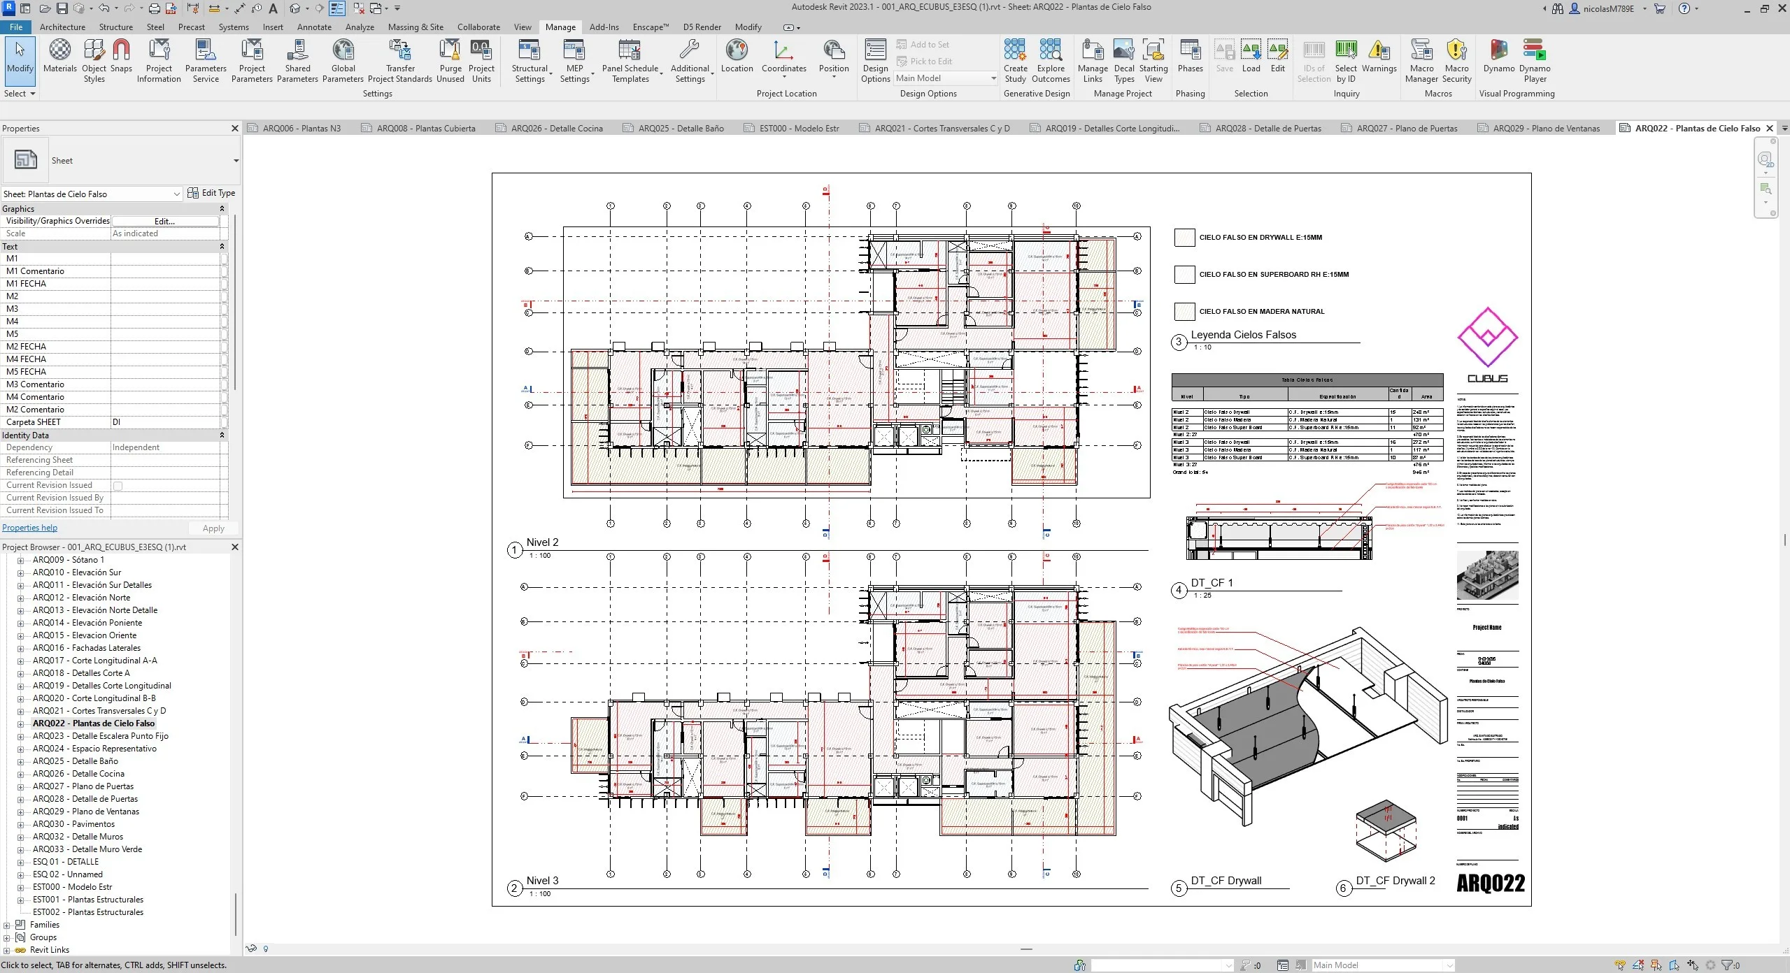Click the Cielo Falso en Drywall legend swatch
Screen dimensions: 1790x973
(x=1184, y=238)
